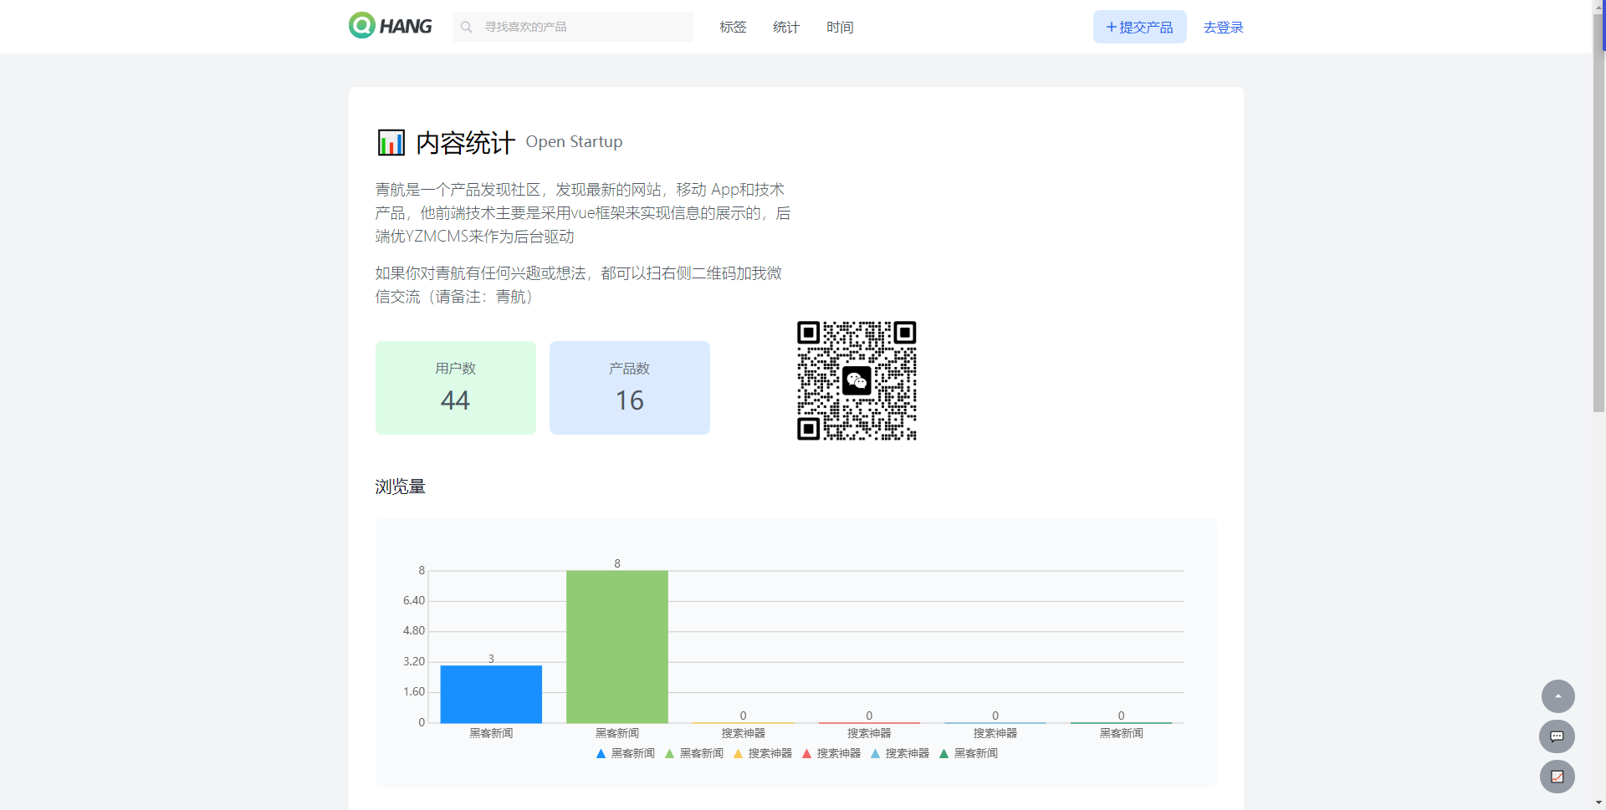
Task: Open the 统计 menu item
Action: click(x=786, y=27)
